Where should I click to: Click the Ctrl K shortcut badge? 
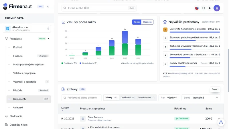point(132,8)
